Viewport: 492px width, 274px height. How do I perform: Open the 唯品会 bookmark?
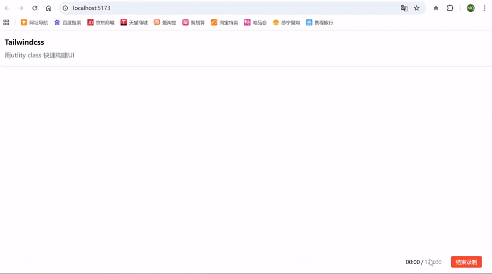[x=255, y=23]
